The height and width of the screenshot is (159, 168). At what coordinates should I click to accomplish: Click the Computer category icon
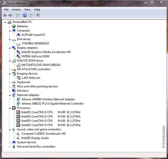coord(14,30)
